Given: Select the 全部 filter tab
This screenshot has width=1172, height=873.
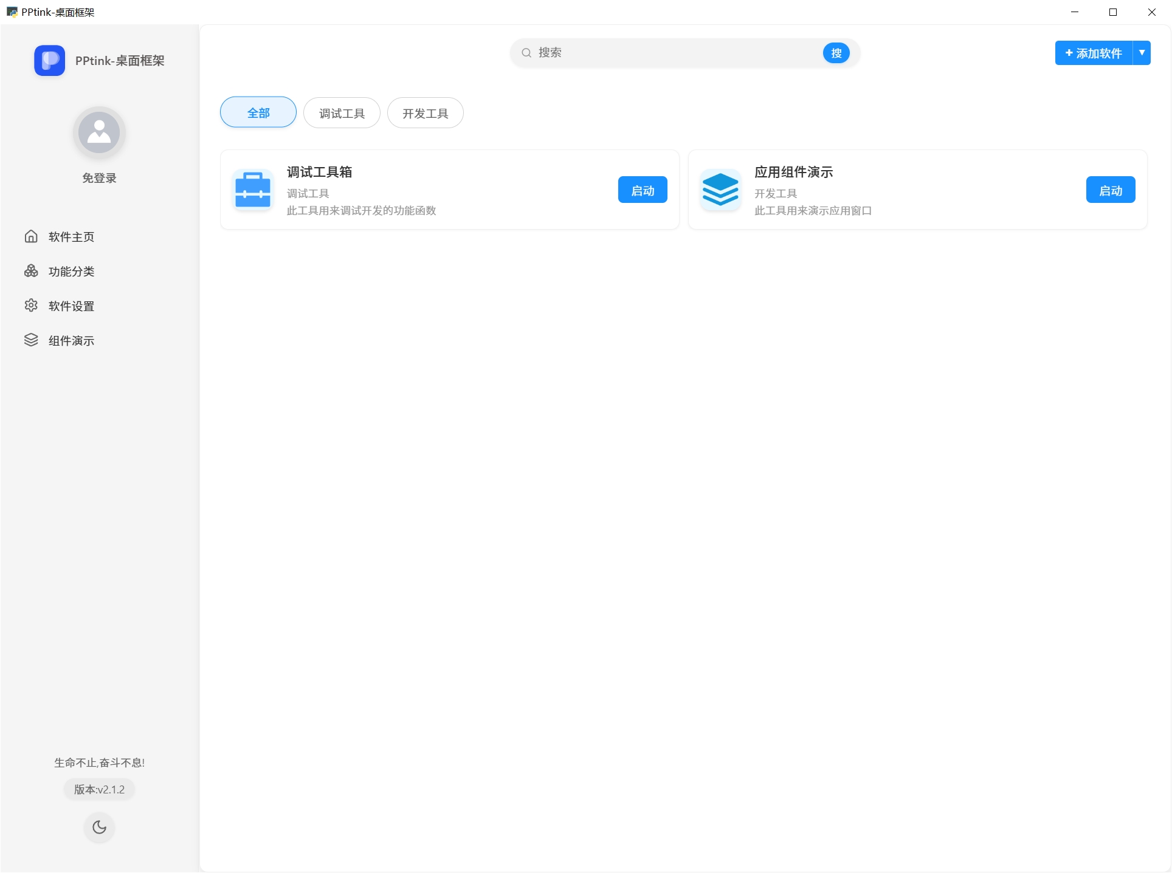Looking at the screenshot, I should click(x=258, y=112).
